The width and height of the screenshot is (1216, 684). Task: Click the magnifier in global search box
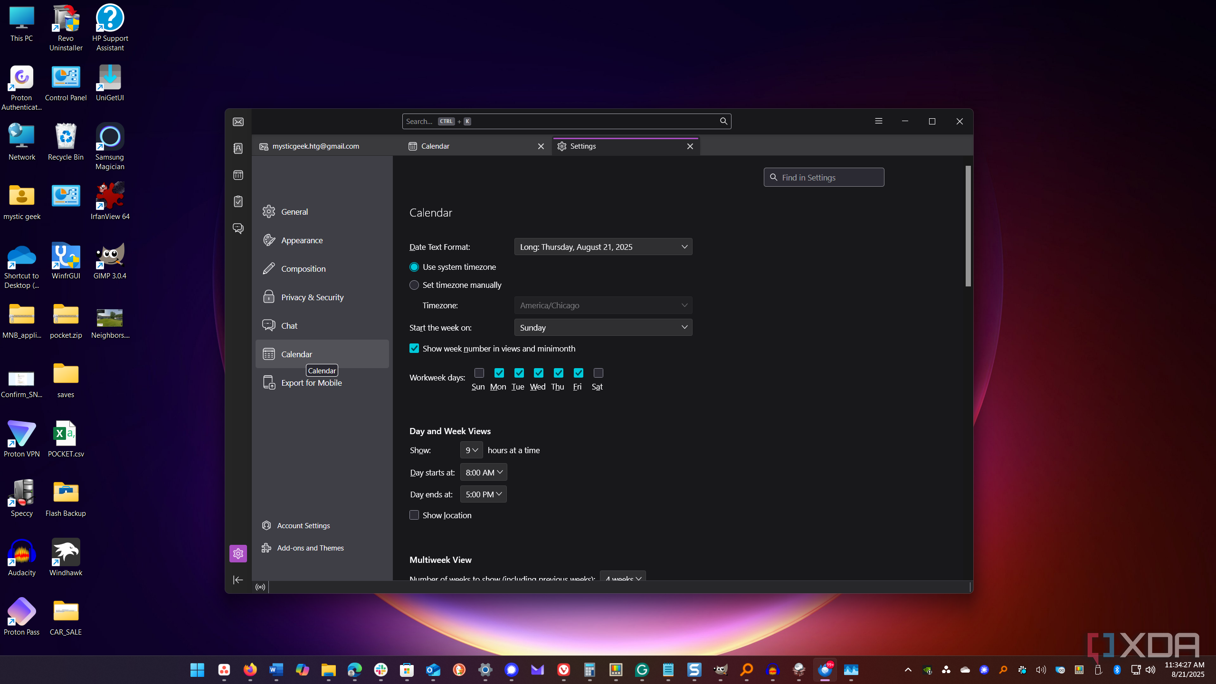click(723, 121)
